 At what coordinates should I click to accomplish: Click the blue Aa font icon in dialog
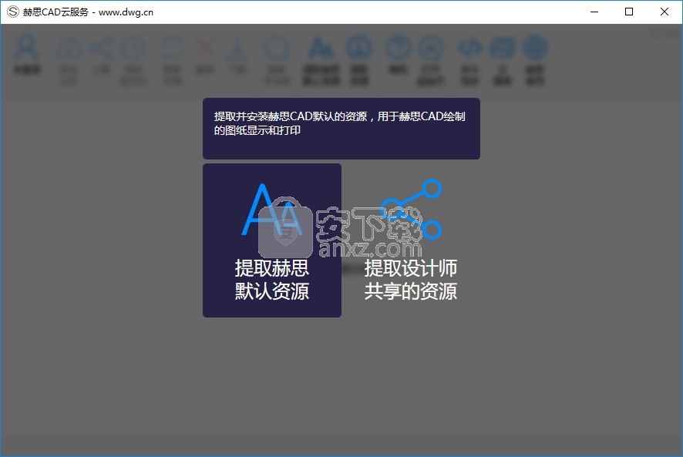[272, 210]
